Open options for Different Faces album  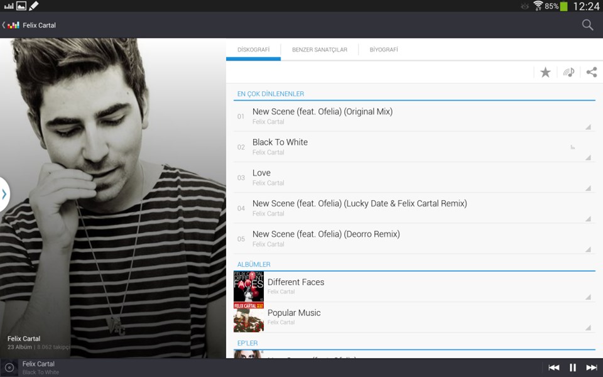(588, 297)
